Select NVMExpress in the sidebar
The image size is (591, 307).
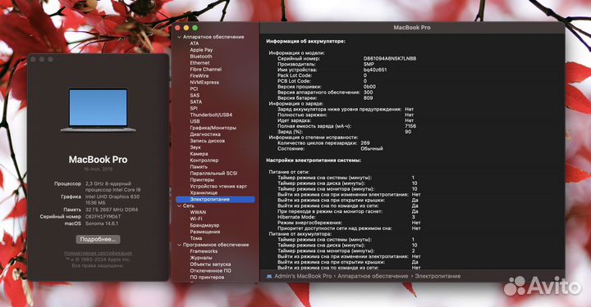click(204, 83)
